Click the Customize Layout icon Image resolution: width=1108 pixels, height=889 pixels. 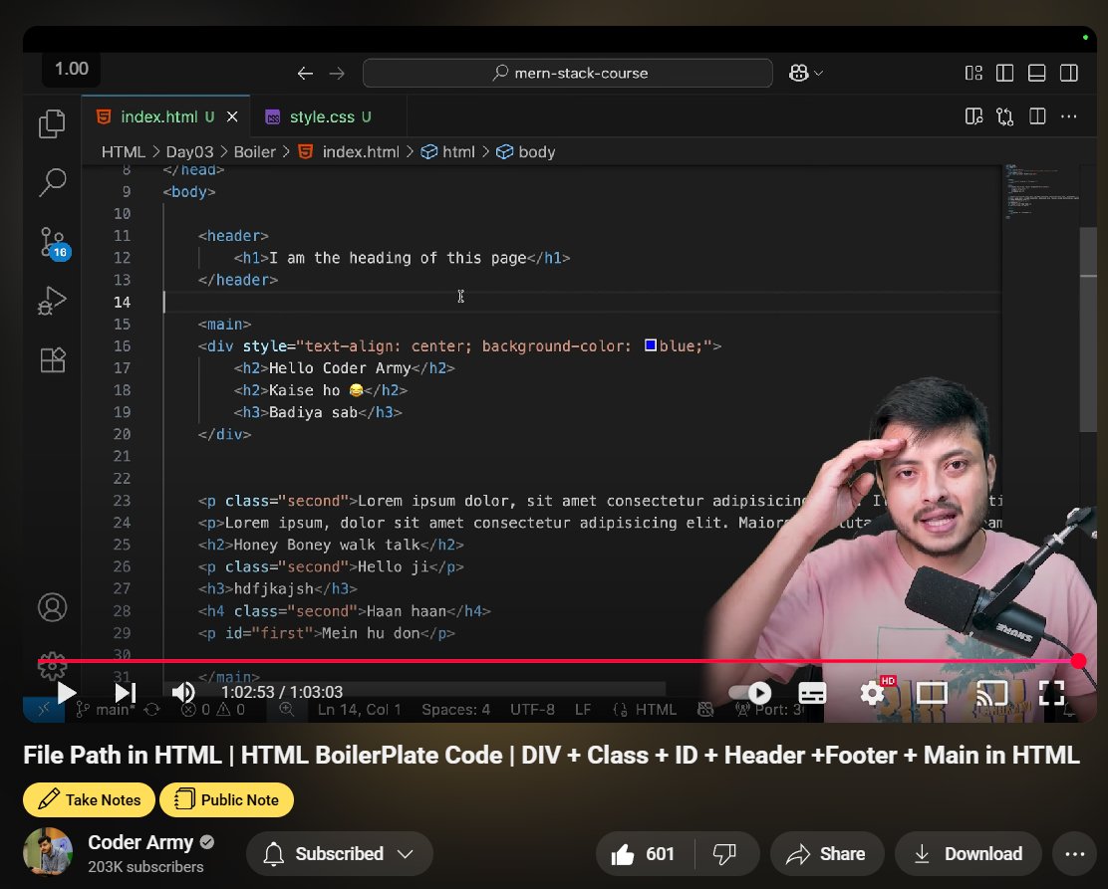[x=973, y=74]
